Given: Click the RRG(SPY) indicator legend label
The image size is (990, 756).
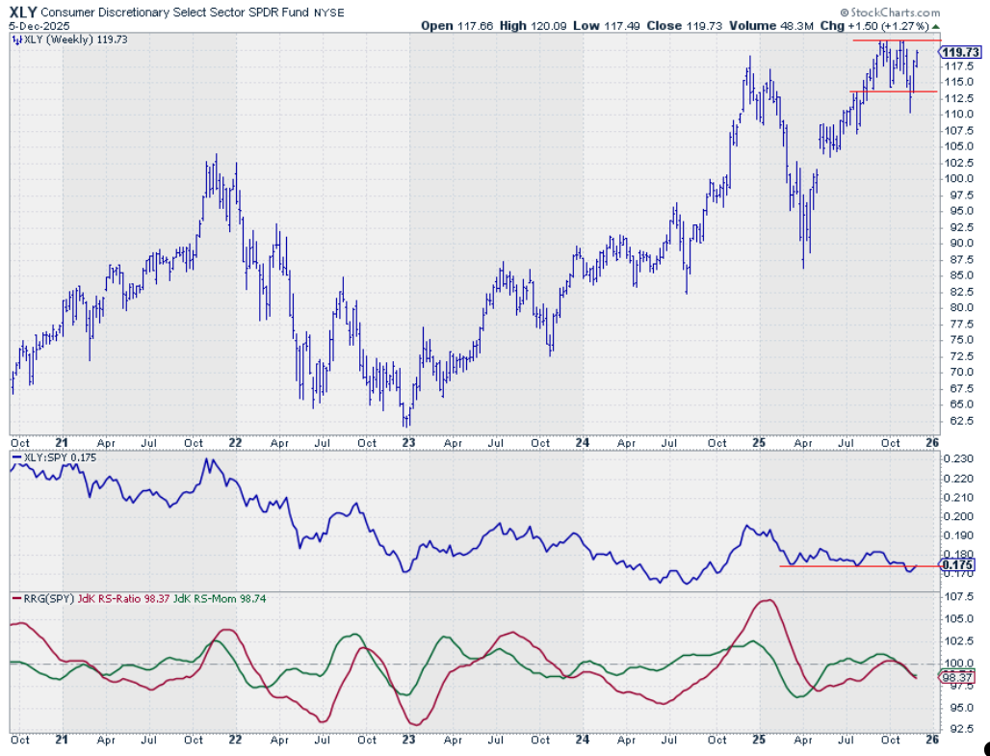Looking at the screenshot, I should click(x=48, y=599).
